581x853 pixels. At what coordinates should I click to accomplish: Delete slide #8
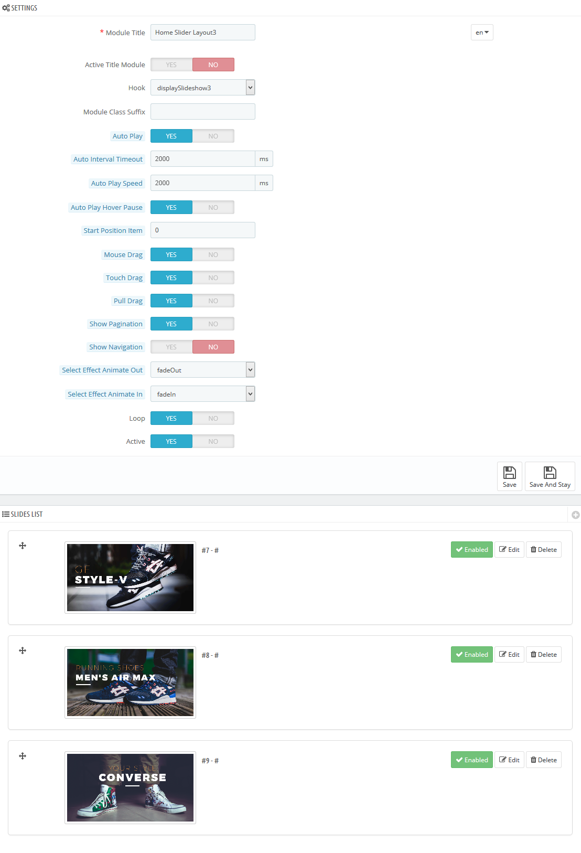[x=544, y=655]
